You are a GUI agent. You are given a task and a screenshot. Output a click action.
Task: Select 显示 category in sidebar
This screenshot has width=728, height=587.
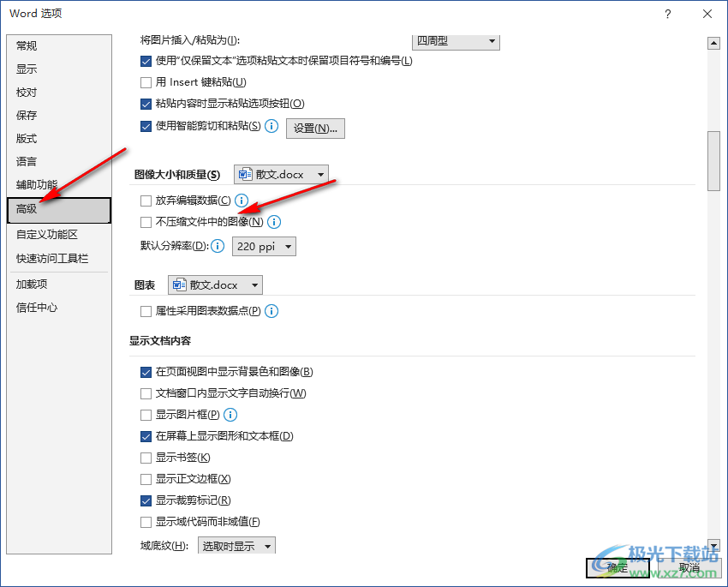[59, 69]
